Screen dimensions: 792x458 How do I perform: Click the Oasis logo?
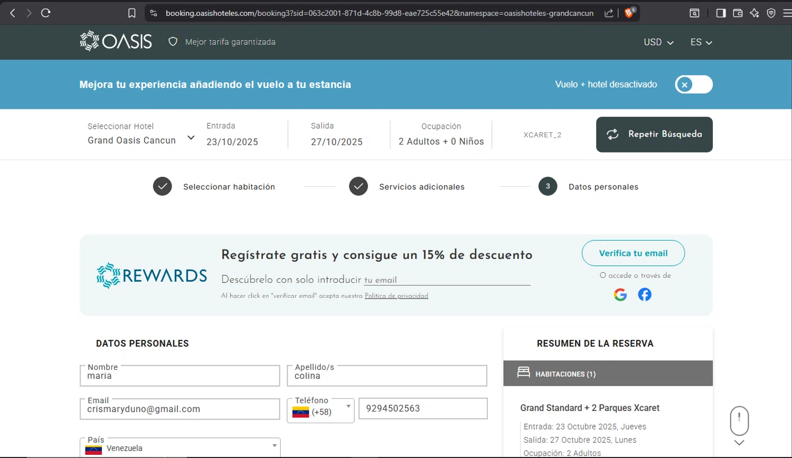click(116, 41)
